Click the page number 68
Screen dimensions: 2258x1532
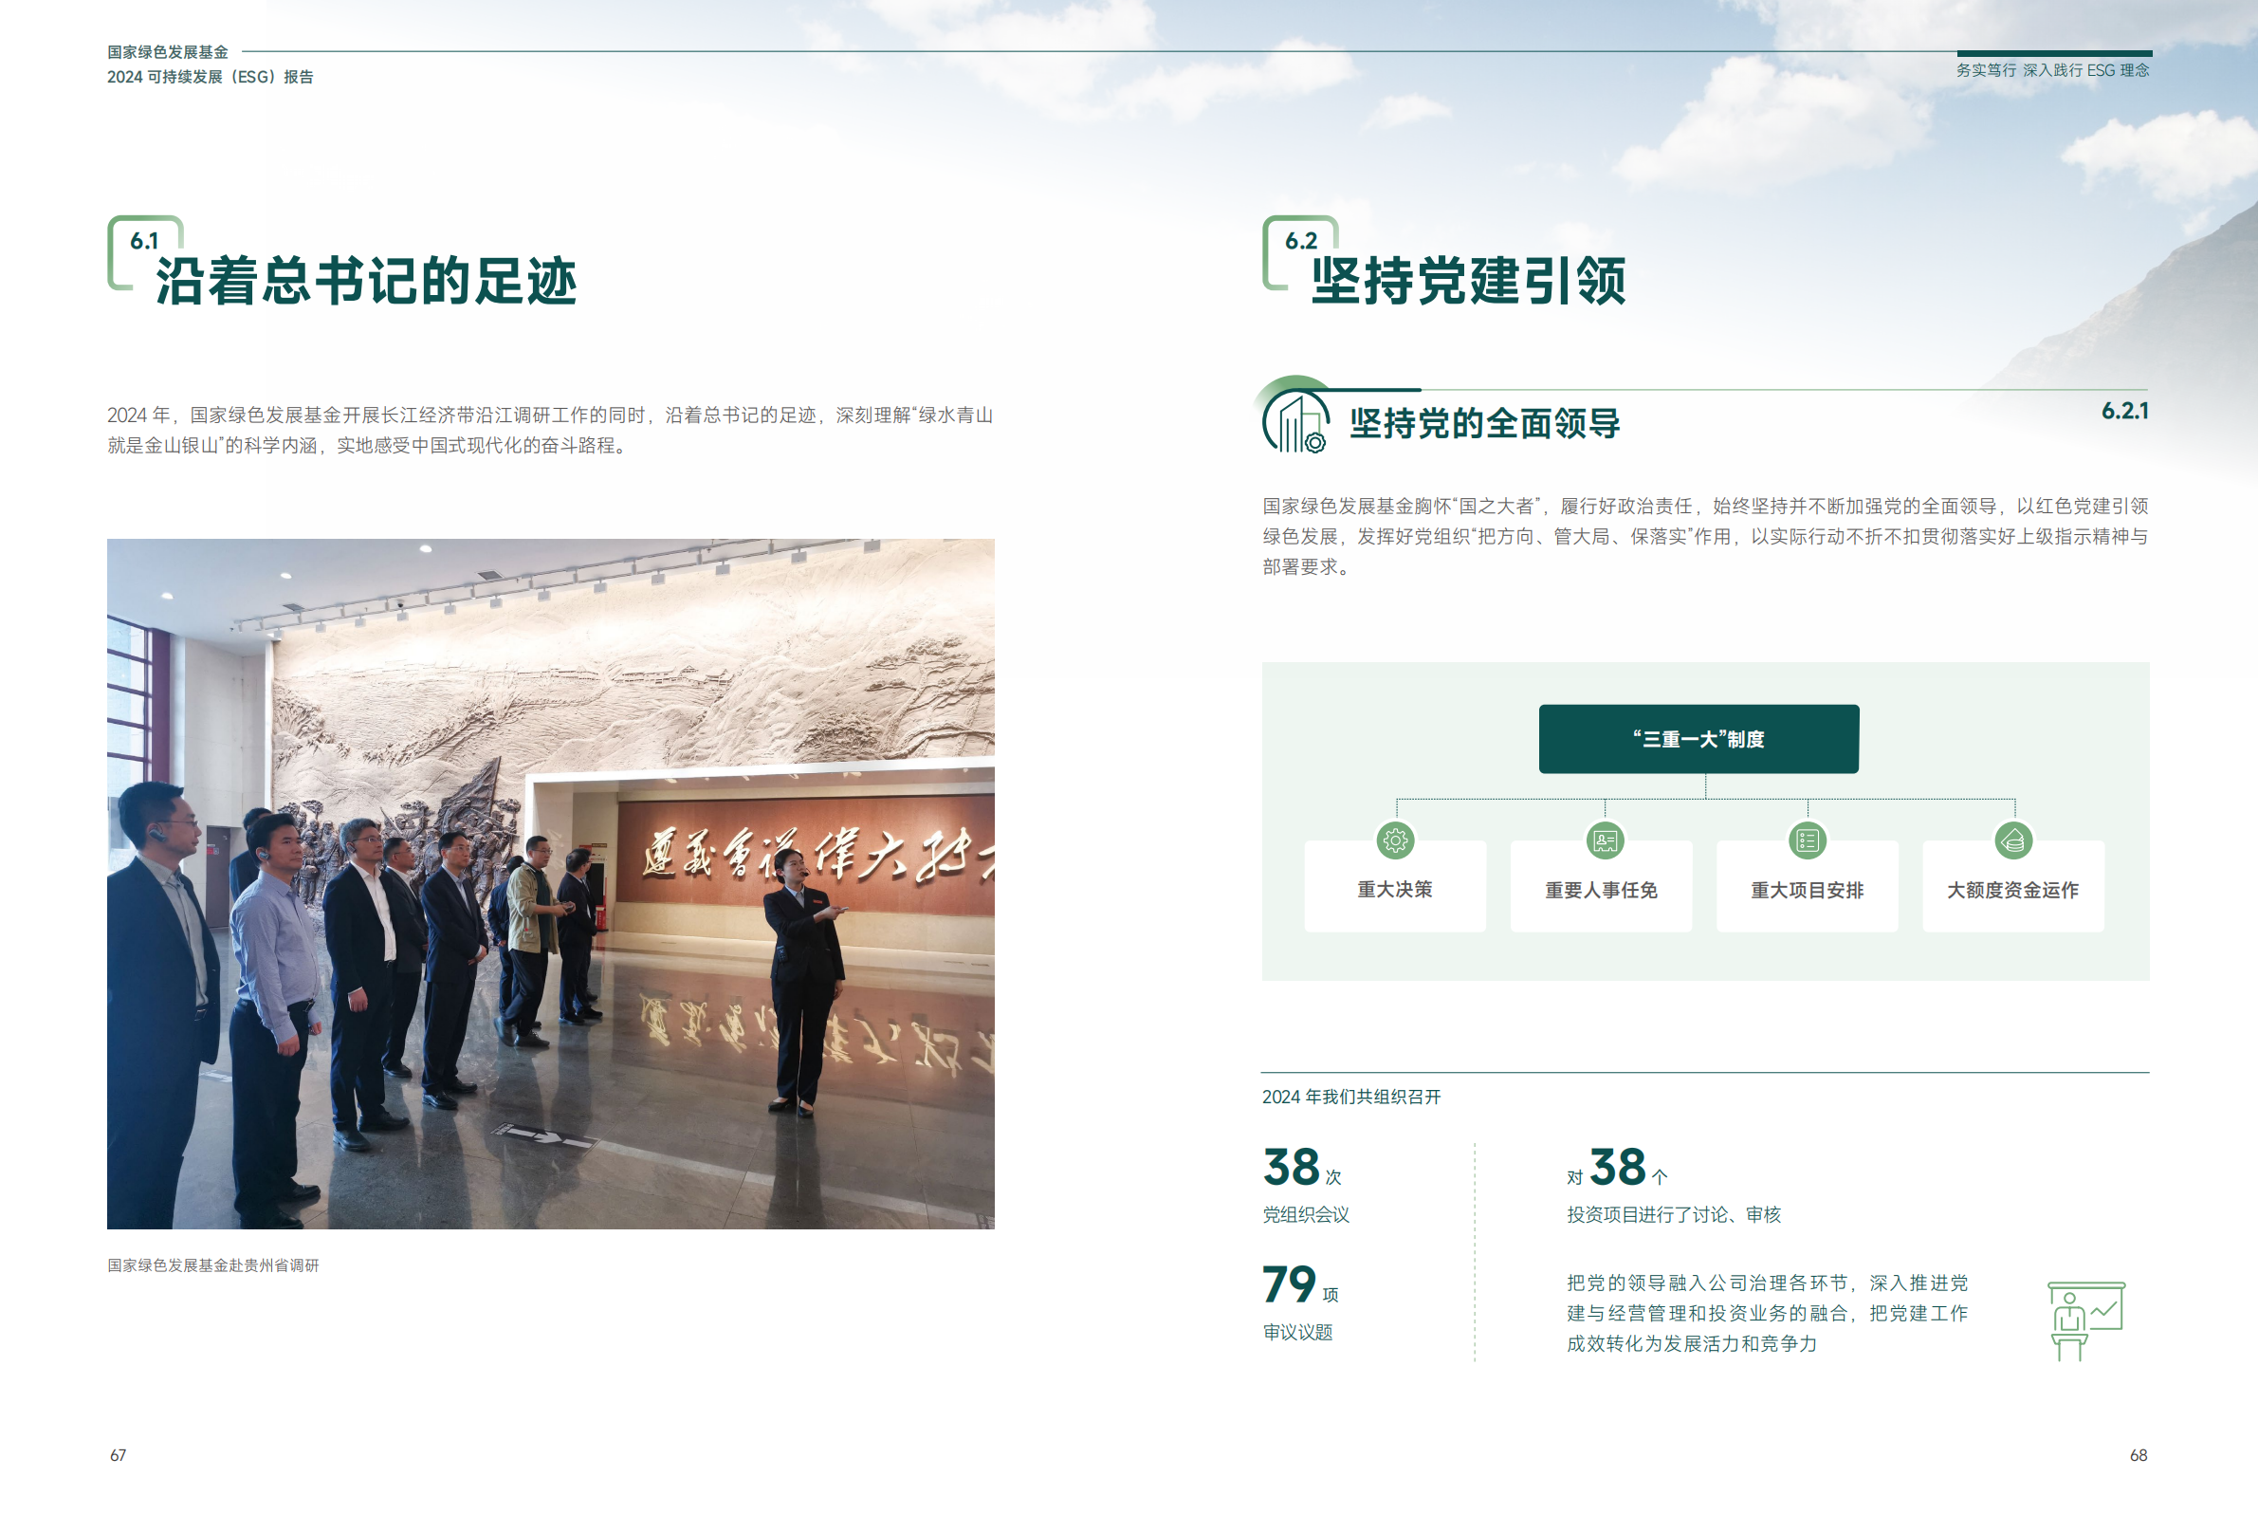coord(2138,1455)
